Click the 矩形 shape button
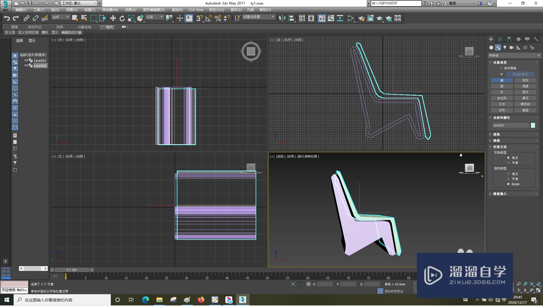The image size is (543, 306). click(525, 80)
